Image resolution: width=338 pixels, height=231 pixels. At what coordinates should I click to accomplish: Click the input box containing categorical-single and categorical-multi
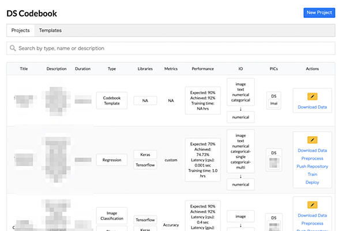pos(241,151)
